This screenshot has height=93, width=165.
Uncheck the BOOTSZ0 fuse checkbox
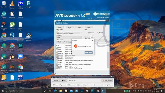point(57,57)
